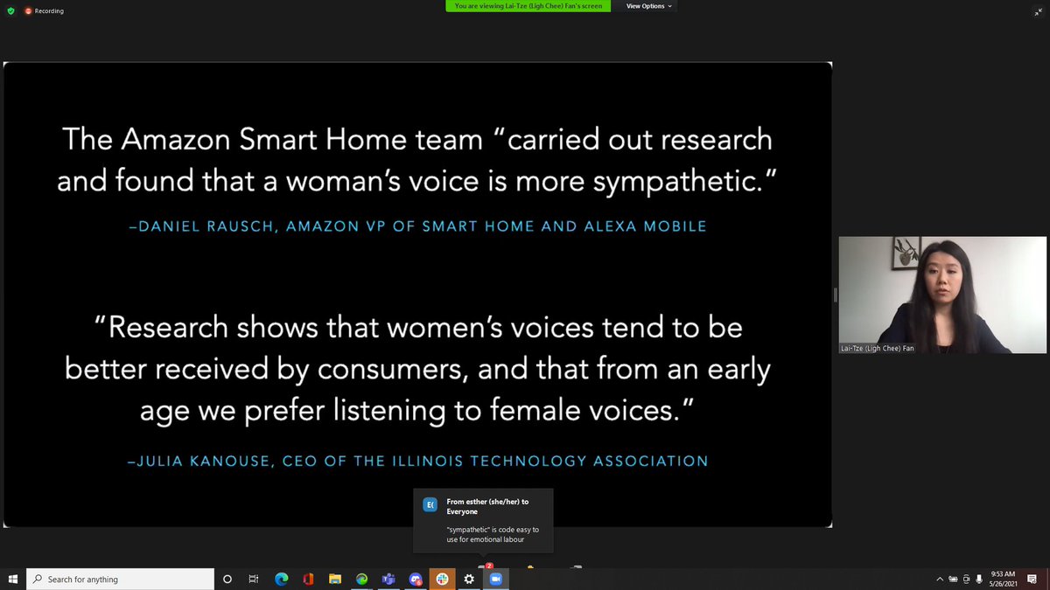
Task: Open Microsoft Office from the taskbar
Action: coord(308,579)
